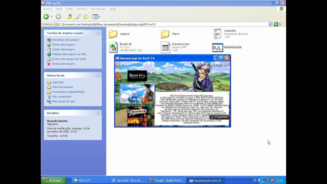The image size is (327, 184).
Task: Maximize the RemoteJoyLite window
Action: tap(221, 58)
